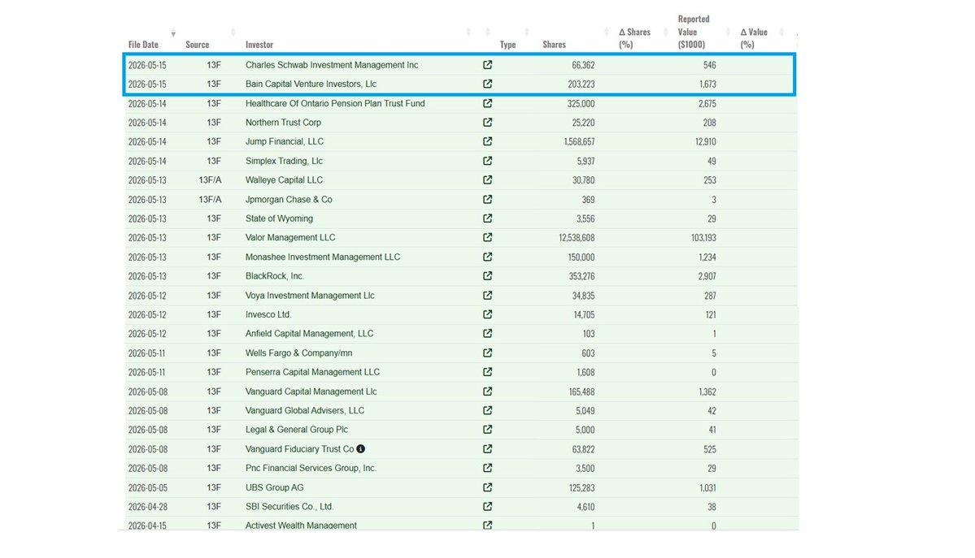Screen dimensions: 975x558
Task: Select shares value 66,362 for Charles Schwab
Action: 583,65
